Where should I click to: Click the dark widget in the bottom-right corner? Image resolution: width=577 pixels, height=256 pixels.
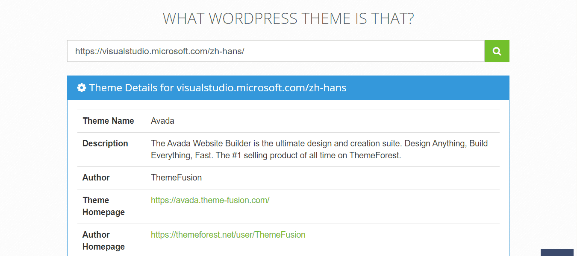pos(560,253)
